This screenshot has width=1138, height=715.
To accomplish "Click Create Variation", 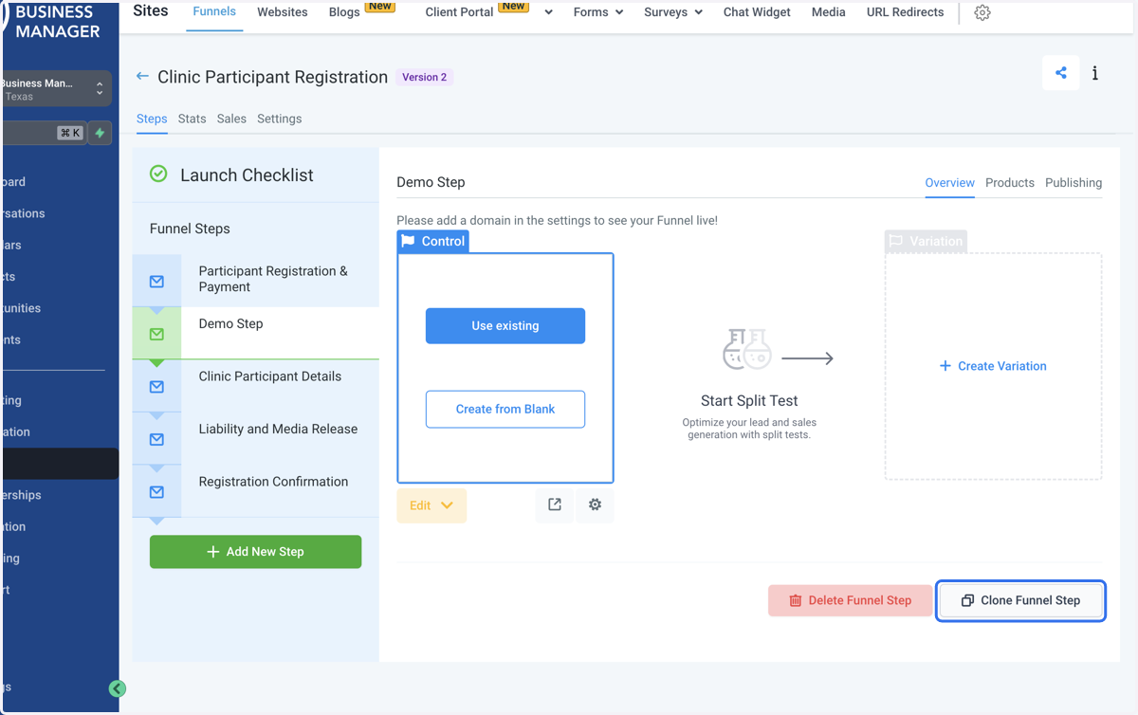I will click(x=993, y=366).
